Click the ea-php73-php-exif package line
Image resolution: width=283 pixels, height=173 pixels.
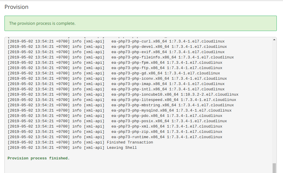pos(168,52)
